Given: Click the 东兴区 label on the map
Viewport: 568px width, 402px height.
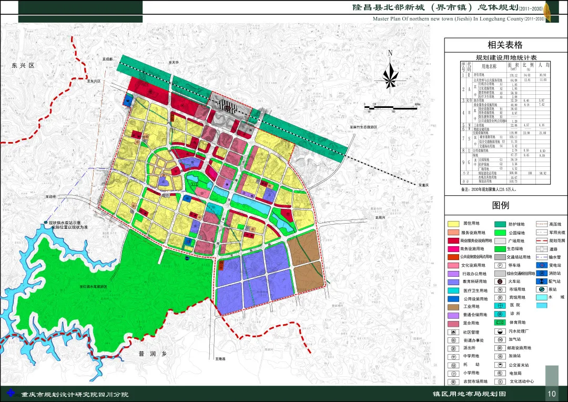Looking at the screenshot, I should [x=23, y=66].
